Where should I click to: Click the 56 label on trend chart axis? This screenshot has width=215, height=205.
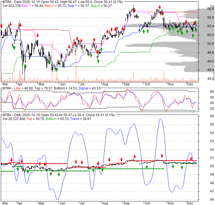point(212,116)
